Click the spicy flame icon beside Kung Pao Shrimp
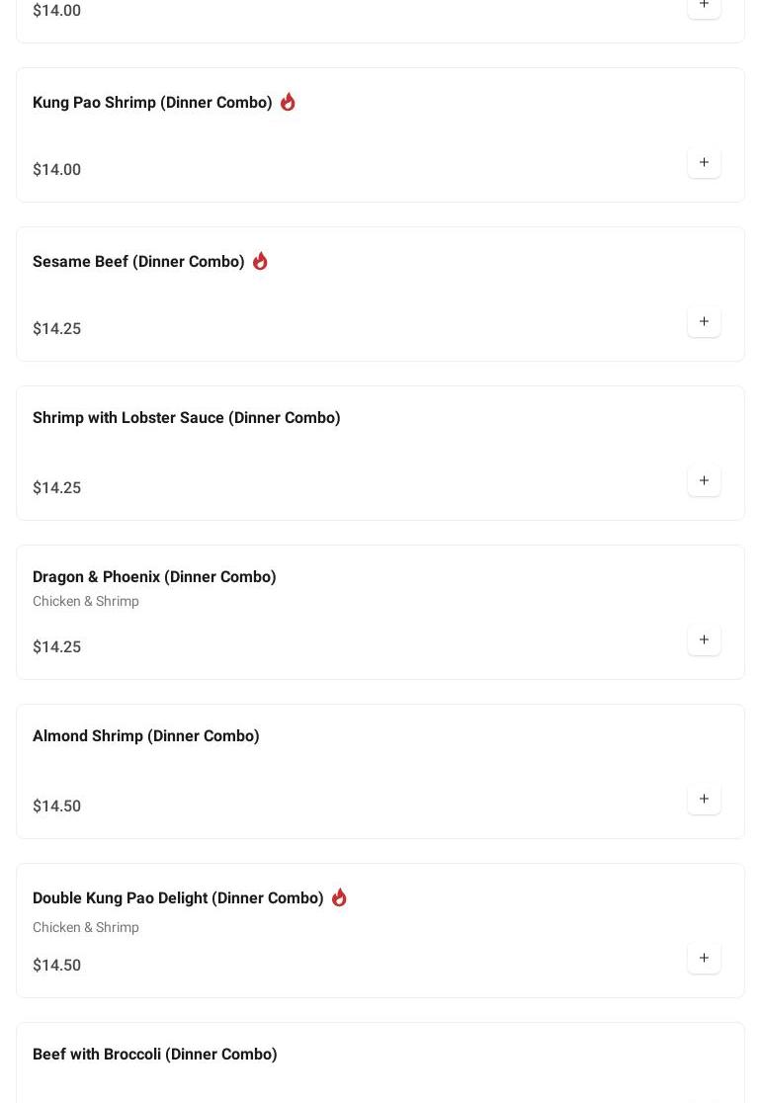The height and width of the screenshot is (1103, 761). [x=288, y=102]
